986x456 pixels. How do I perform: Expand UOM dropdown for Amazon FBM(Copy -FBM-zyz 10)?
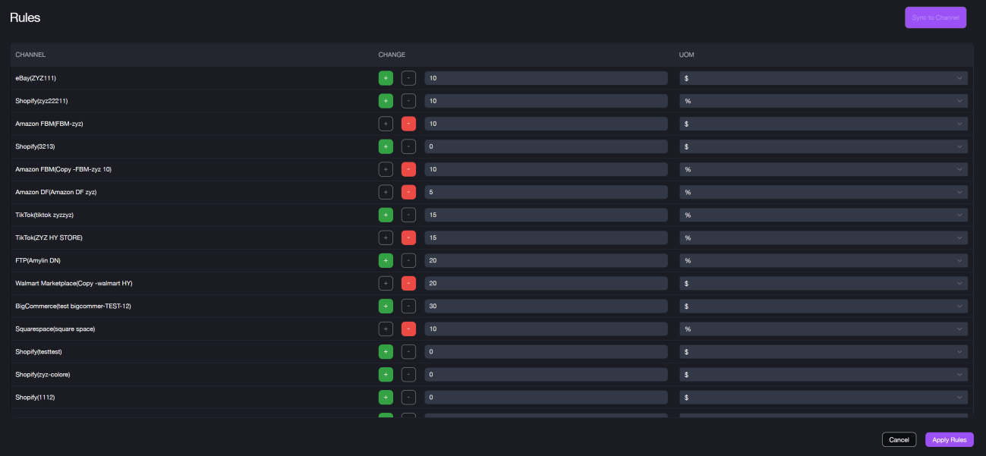[823, 169]
